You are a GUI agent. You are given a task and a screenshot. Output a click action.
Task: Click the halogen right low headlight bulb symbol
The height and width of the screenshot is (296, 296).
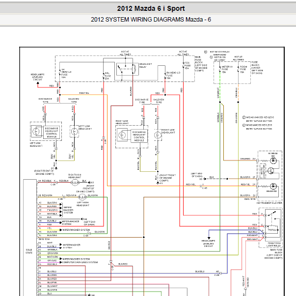coord(158,135)
